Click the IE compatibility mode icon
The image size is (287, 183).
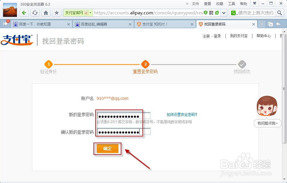click(x=217, y=13)
